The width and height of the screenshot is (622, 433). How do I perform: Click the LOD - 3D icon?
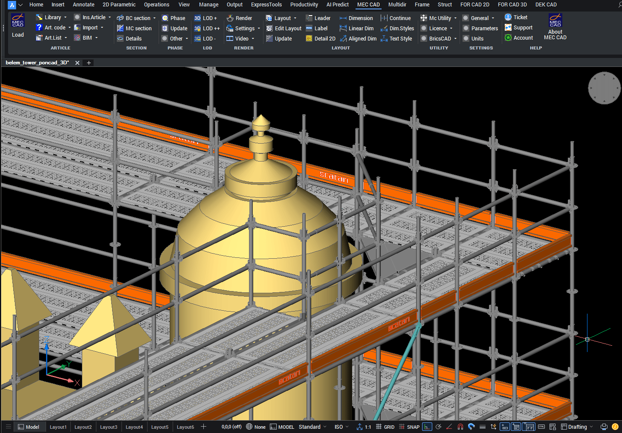point(197,38)
